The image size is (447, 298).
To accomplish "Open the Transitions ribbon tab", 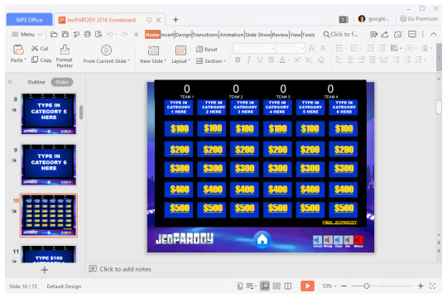I will tap(205, 35).
